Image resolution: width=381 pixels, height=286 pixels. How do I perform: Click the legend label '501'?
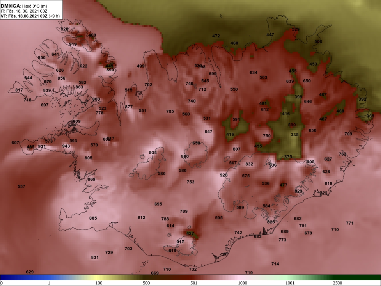coord(194,283)
